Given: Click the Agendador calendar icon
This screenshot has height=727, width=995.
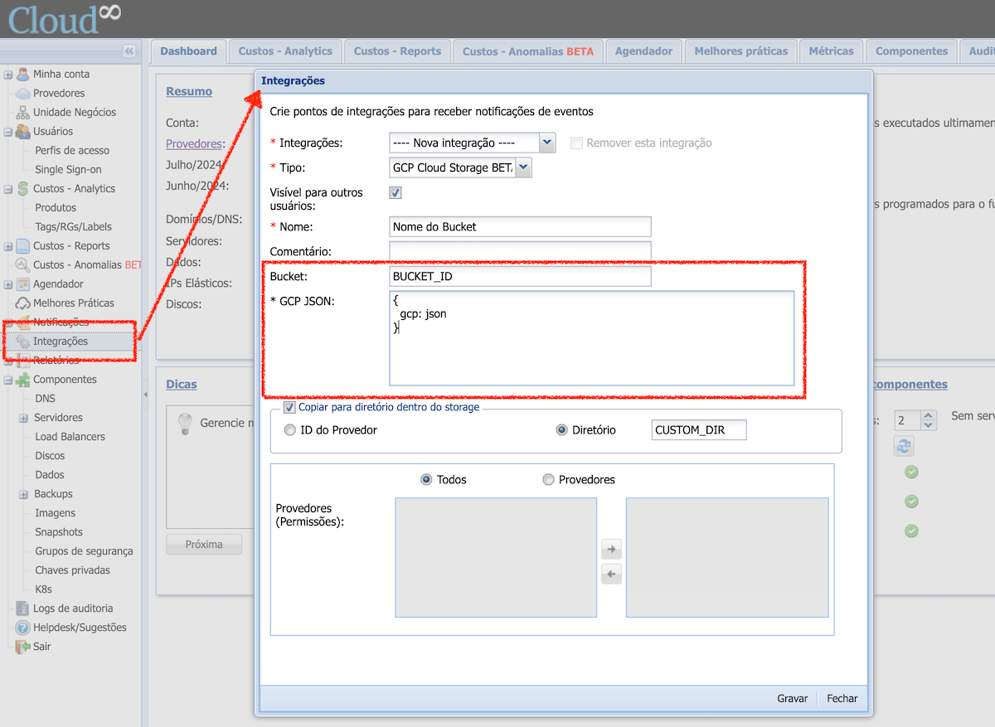Looking at the screenshot, I should click(x=23, y=284).
